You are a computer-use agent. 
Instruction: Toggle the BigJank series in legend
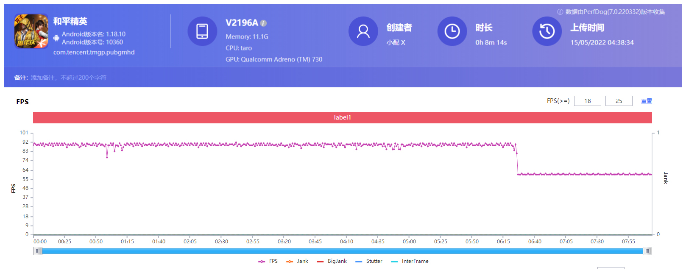click(332, 261)
